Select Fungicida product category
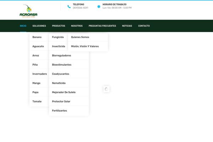This screenshot has width=213, height=142. click(x=59, y=37)
